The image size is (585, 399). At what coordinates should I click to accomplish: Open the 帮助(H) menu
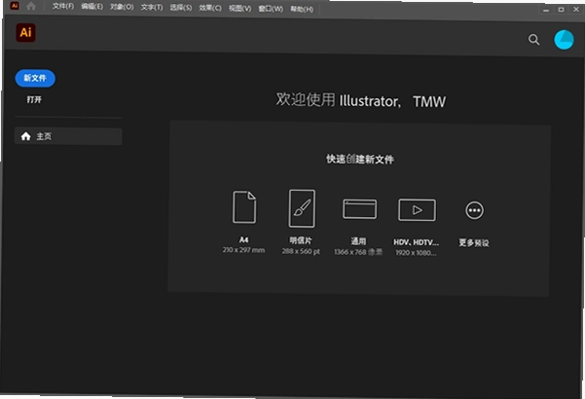[x=302, y=9]
